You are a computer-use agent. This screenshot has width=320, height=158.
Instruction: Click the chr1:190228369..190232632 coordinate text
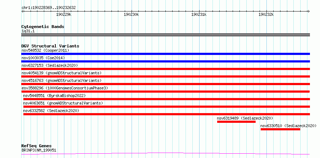[49, 8]
